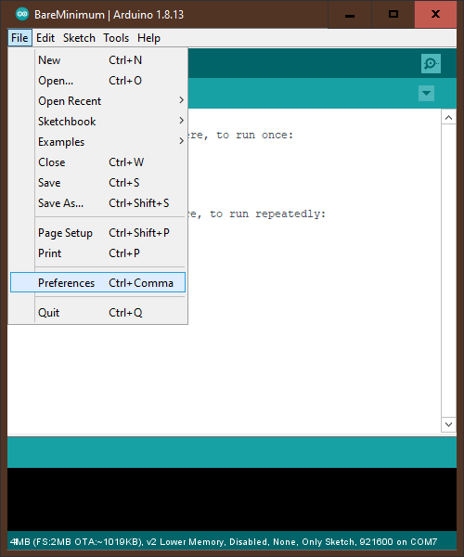The height and width of the screenshot is (557, 464).
Task: Open the Sketch menu
Action: point(79,38)
